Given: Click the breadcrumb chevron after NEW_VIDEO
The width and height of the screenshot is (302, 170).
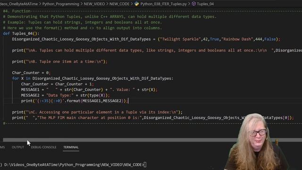Looking at the screenshot, I should point(107,4).
